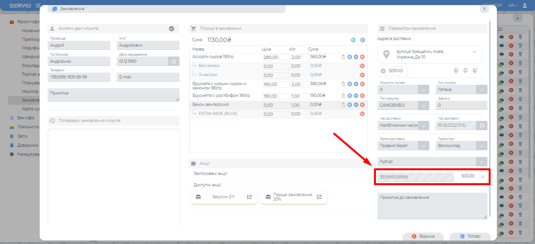The width and height of the screenshot is (535, 244).
Task: Click the add address pin icon
Action: coord(456,71)
